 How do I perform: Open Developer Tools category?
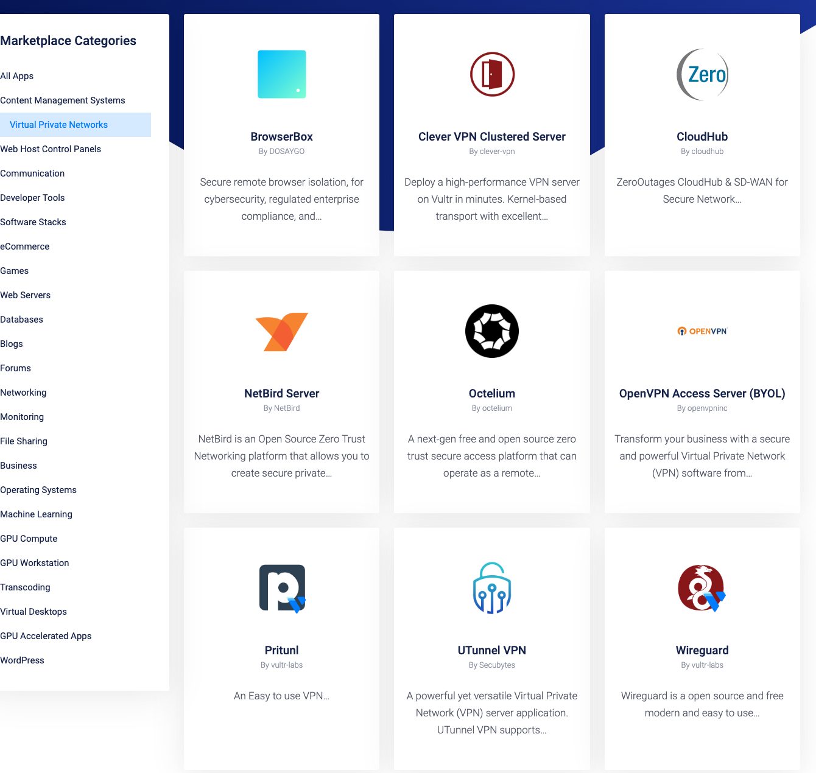(32, 198)
